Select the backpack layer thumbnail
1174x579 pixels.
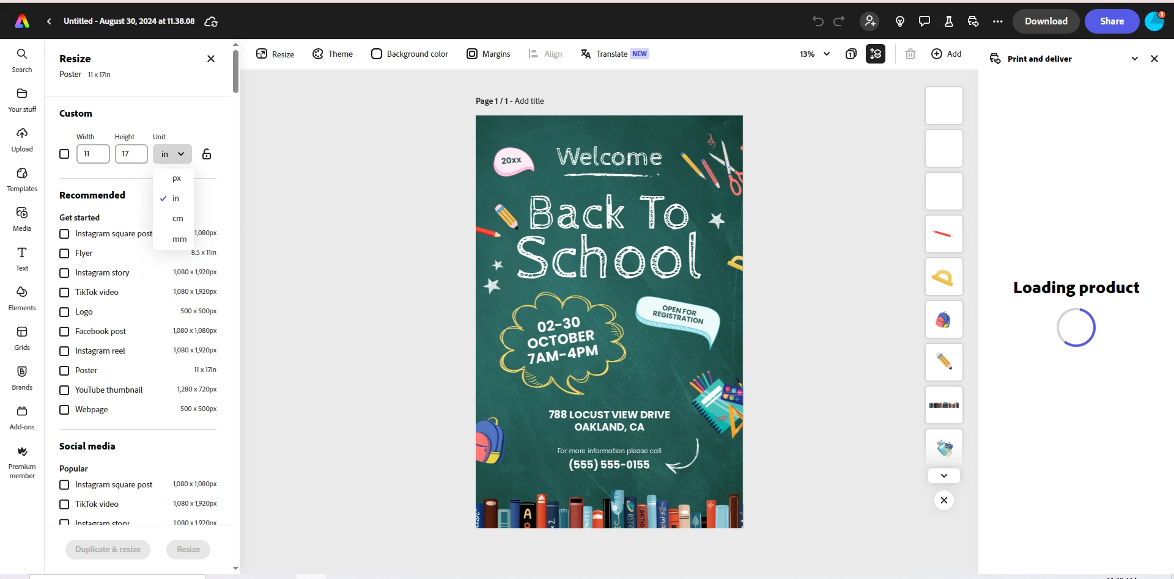point(944,319)
